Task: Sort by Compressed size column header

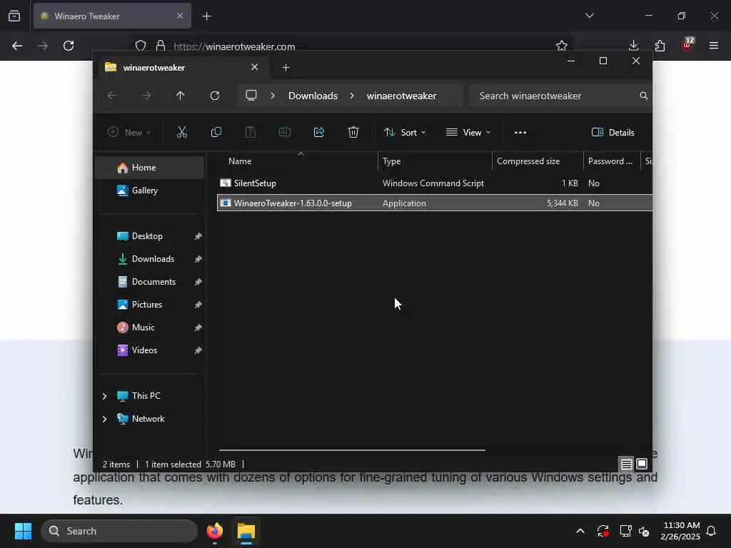Action: [x=538, y=161]
